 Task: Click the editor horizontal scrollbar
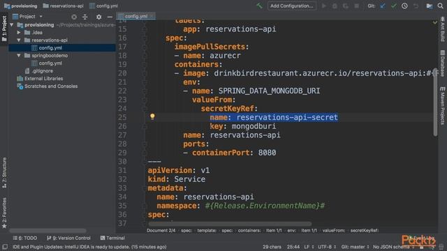(x=230, y=224)
